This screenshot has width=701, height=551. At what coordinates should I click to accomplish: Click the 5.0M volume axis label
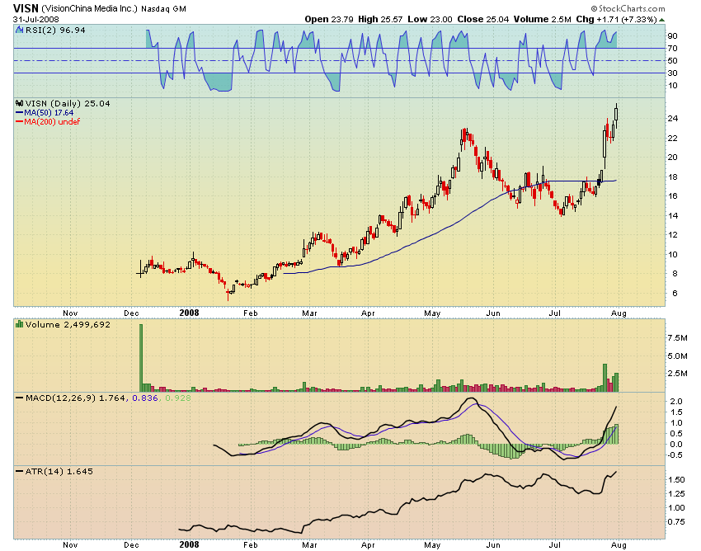tap(677, 356)
